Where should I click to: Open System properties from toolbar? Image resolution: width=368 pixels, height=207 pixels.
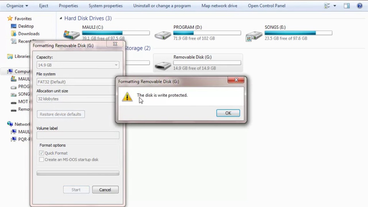pos(106,6)
